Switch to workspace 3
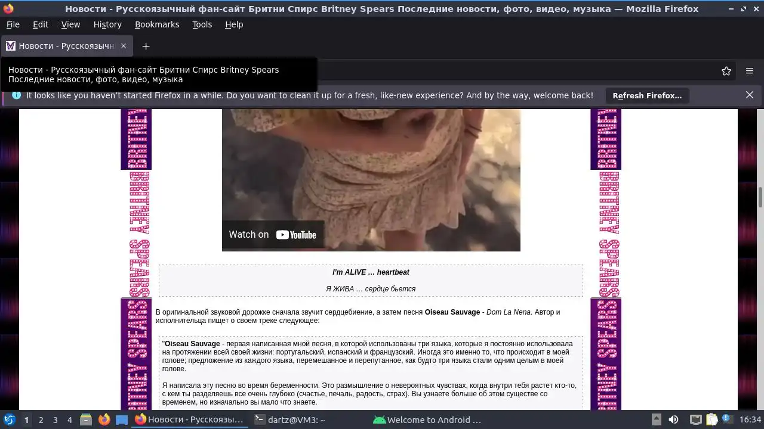Image resolution: width=764 pixels, height=429 pixels. click(x=55, y=419)
